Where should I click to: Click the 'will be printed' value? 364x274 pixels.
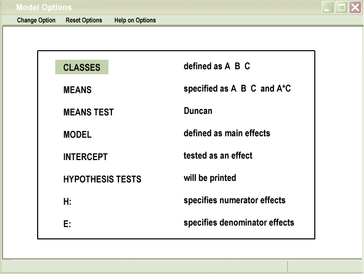coord(209,178)
